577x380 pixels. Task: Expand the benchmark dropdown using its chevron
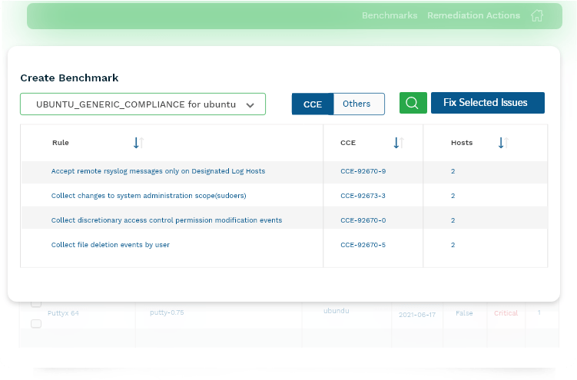pos(250,105)
